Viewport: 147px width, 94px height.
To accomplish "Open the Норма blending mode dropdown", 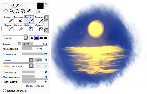I will point(15,38).
